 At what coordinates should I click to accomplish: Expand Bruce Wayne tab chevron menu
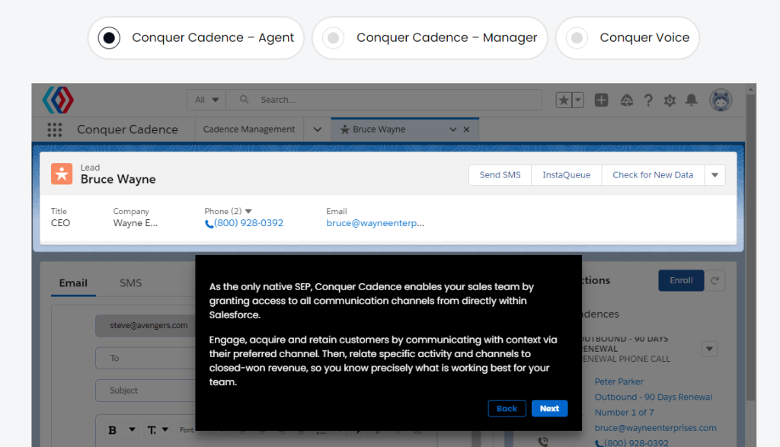452,129
